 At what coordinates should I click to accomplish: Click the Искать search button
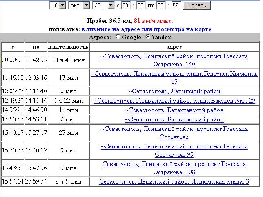(x=197, y=5)
